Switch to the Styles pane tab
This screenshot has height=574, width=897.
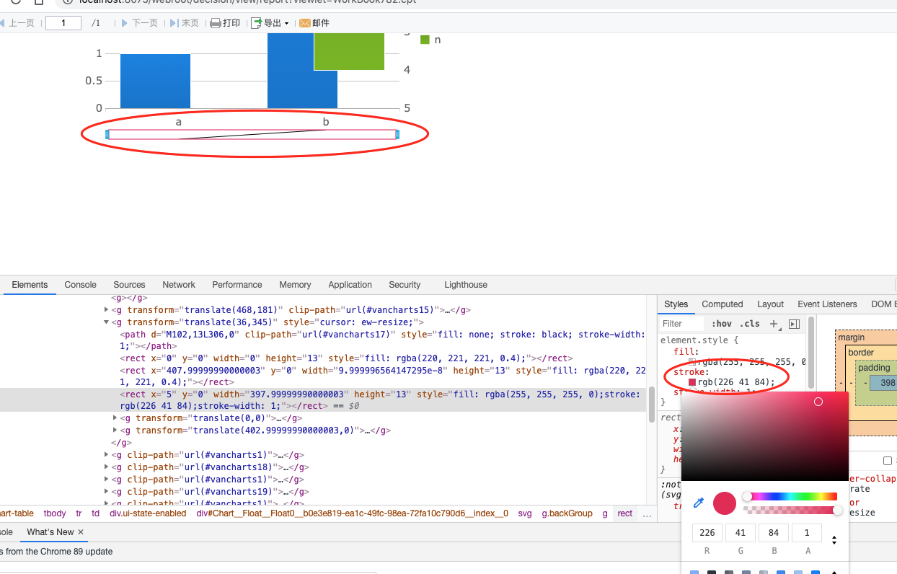point(676,304)
